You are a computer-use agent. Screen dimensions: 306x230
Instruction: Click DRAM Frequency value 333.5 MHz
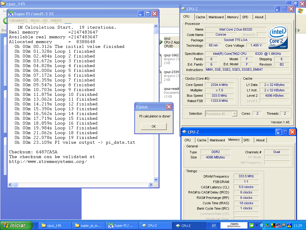tap(246, 176)
